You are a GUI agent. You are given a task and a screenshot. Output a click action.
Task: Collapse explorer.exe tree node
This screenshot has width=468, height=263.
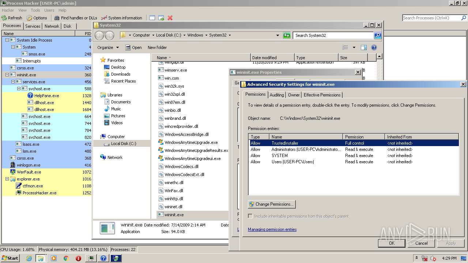[7, 179]
